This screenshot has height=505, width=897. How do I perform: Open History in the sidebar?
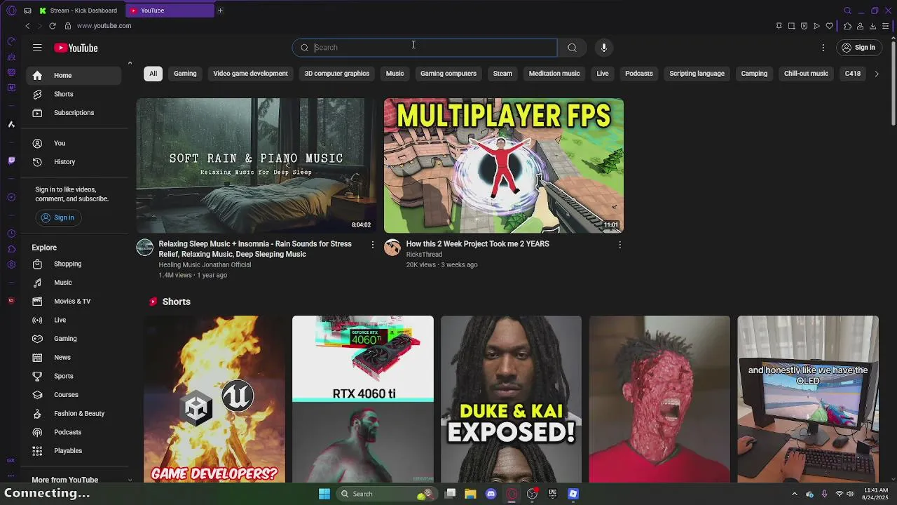pos(74,162)
